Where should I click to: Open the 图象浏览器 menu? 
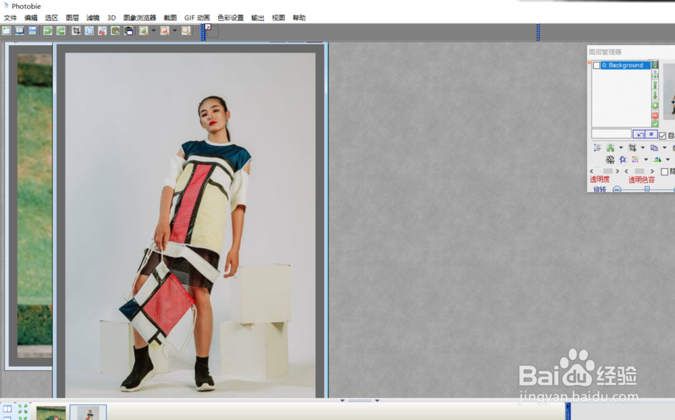140,18
